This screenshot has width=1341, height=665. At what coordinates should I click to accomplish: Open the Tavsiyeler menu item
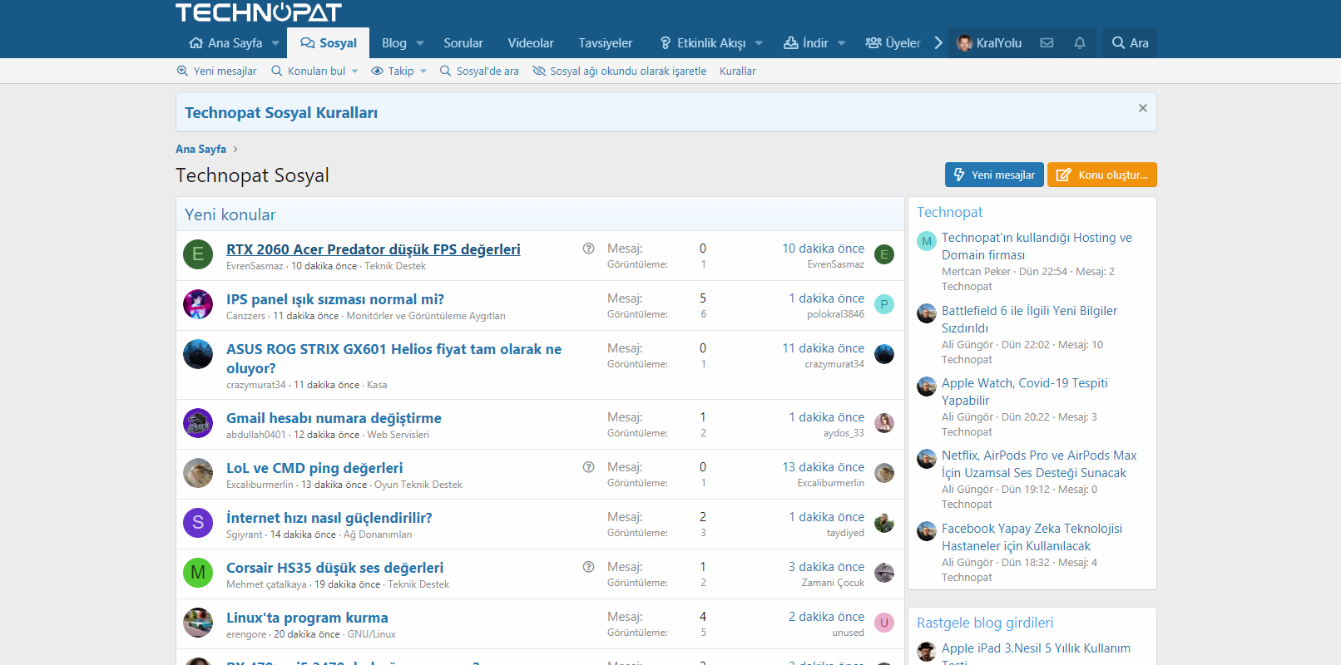pos(606,43)
